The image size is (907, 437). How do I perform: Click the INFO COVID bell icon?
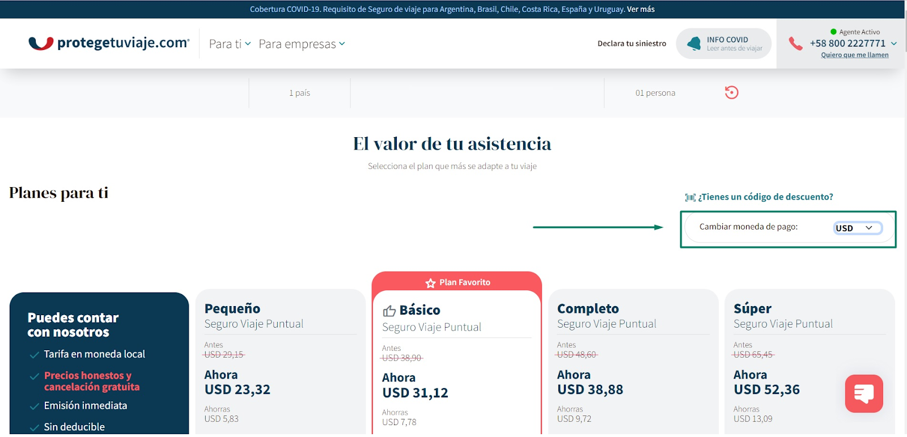[694, 44]
